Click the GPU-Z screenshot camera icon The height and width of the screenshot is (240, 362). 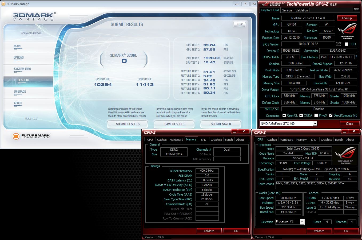(356, 9)
